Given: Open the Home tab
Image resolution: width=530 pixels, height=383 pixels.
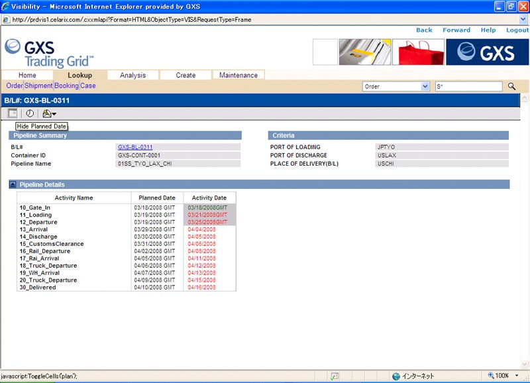Looking at the screenshot, I should [x=27, y=75].
